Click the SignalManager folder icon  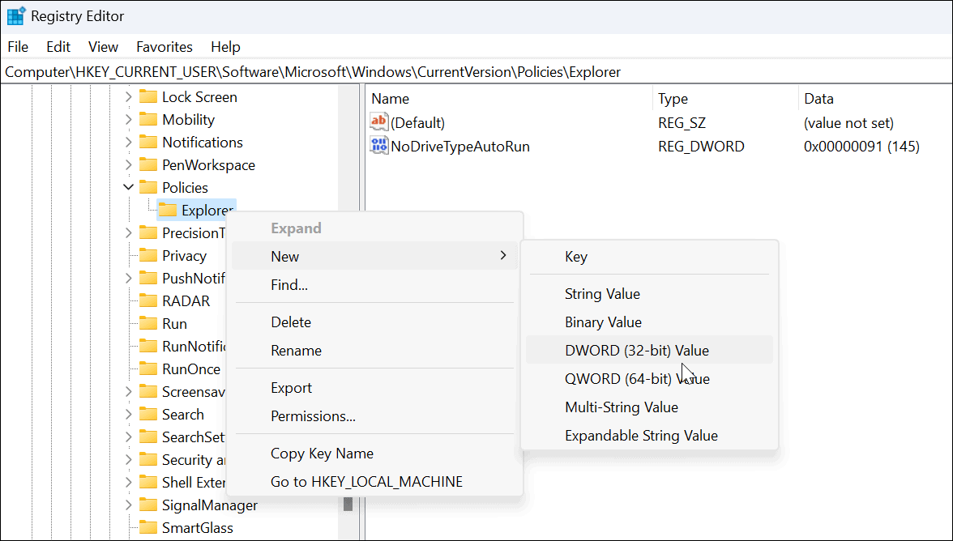[x=149, y=505]
